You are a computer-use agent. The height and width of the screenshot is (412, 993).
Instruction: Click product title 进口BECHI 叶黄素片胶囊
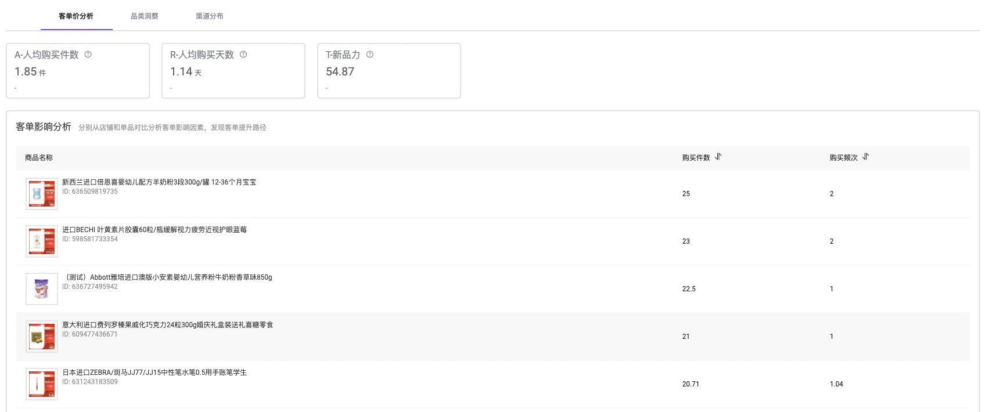pyautogui.click(x=154, y=230)
